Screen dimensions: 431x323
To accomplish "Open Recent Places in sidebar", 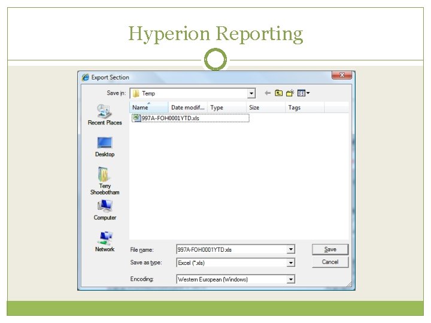I will pyautogui.click(x=105, y=114).
